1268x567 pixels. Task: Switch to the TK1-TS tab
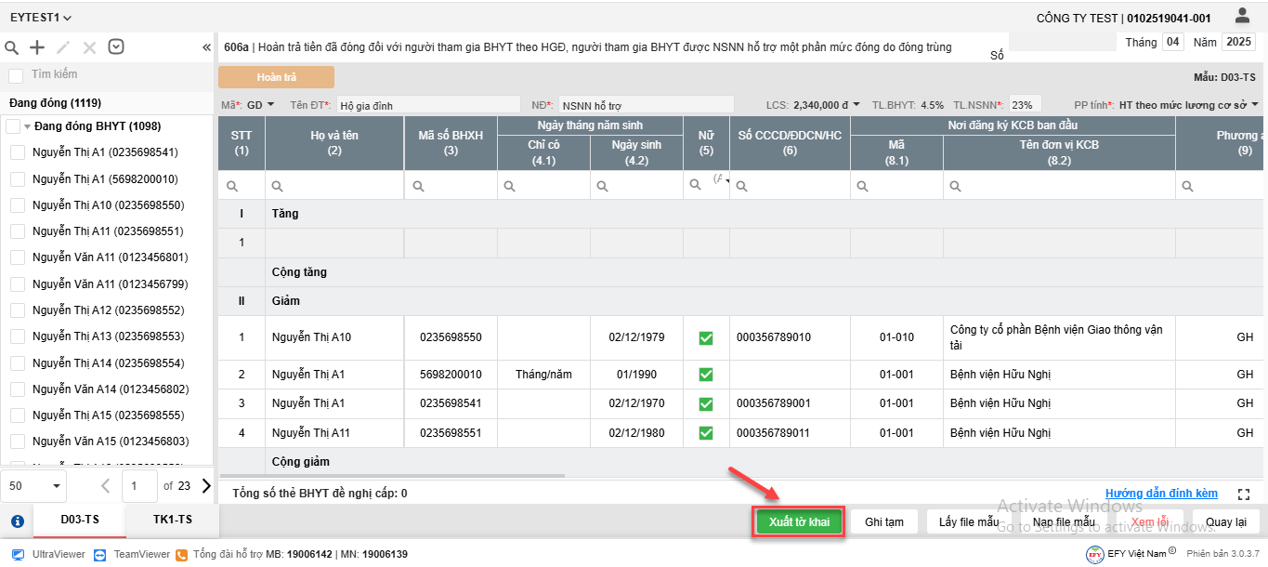[x=173, y=520]
